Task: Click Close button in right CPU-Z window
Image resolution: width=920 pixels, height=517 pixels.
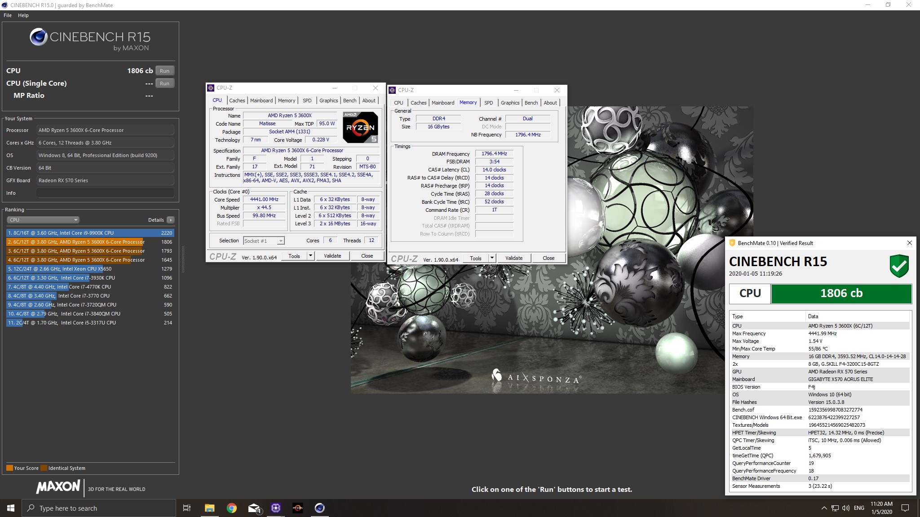Action: click(548, 258)
